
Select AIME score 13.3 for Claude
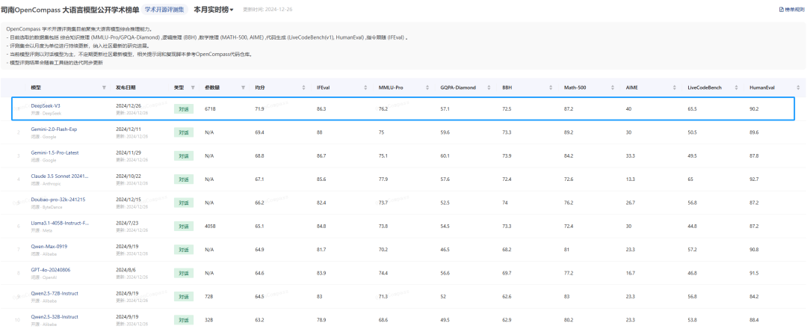pos(631,179)
